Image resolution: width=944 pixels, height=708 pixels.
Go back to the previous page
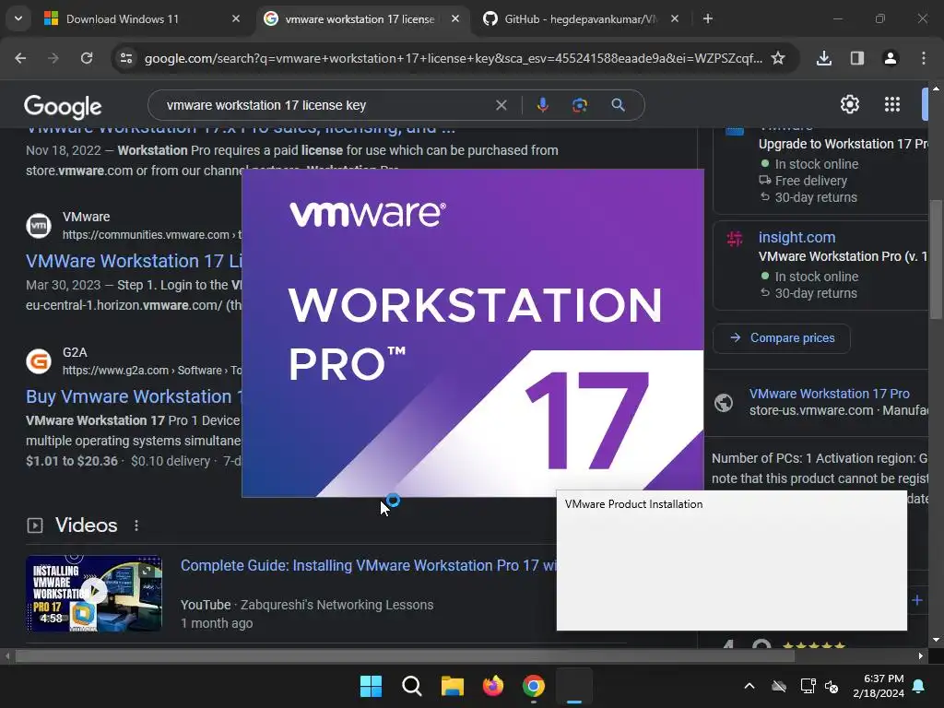point(20,58)
